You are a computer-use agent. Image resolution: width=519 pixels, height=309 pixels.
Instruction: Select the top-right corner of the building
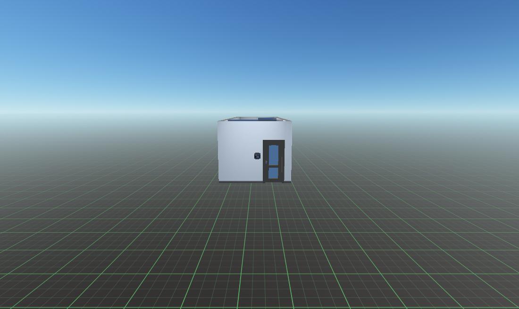(291, 122)
